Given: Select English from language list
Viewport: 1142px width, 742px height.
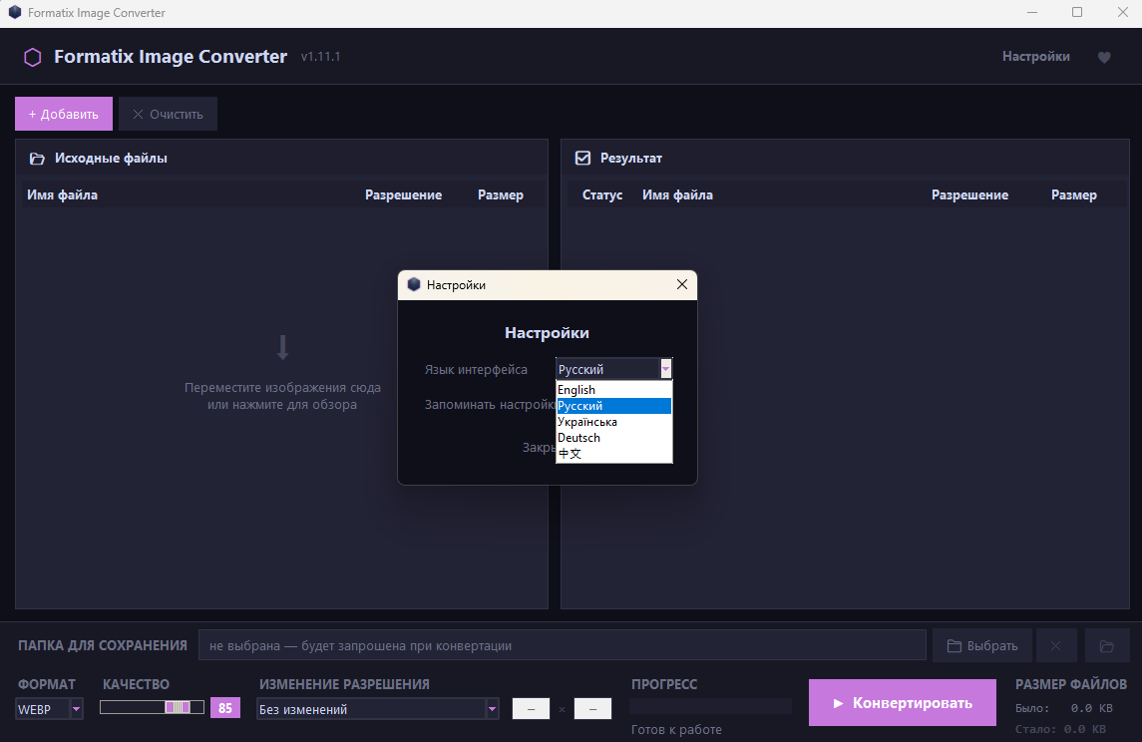Looking at the screenshot, I should (x=614, y=390).
